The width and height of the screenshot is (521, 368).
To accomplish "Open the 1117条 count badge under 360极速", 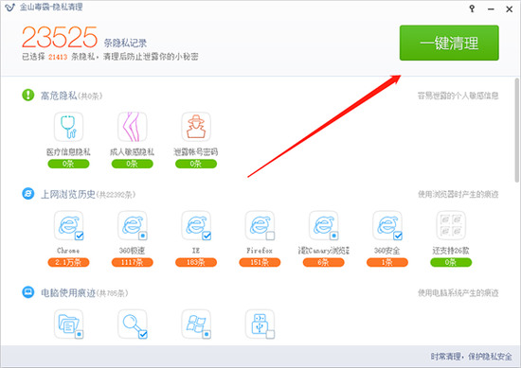I will pyautogui.click(x=133, y=262).
